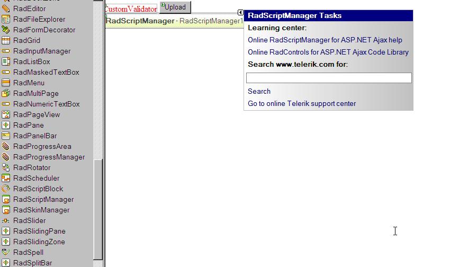Select the RadMaskedTextBox toolbox icon
This screenshot has width=450, height=267.
6,73
